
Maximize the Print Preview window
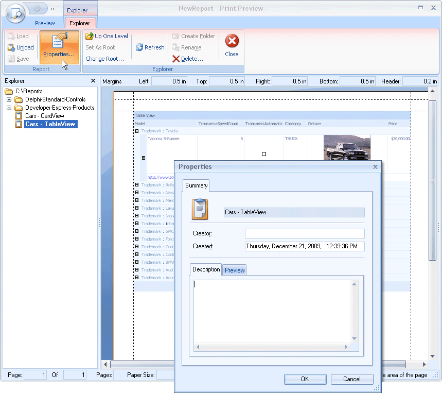point(420,8)
